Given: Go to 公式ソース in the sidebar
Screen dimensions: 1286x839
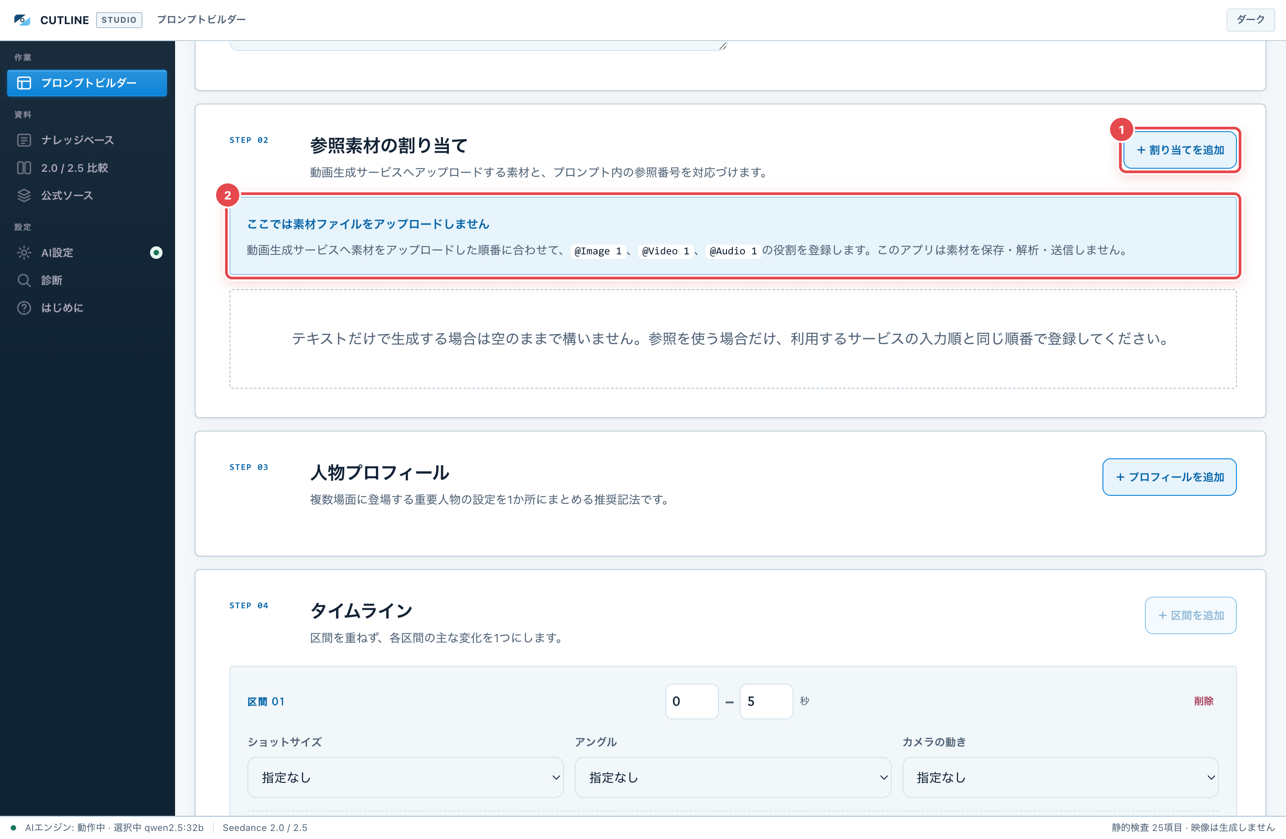Looking at the screenshot, I should coord(87,195).
